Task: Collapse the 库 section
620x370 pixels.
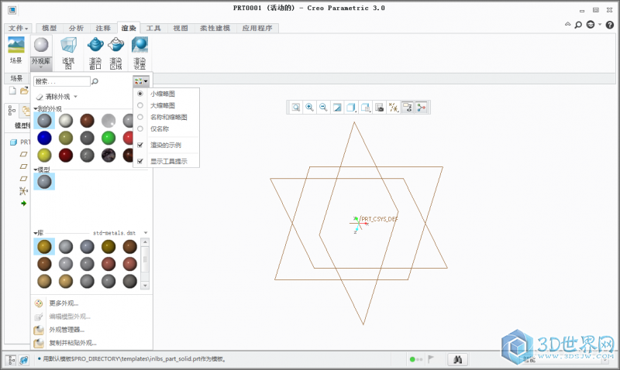Action: [x=35, y=233]
